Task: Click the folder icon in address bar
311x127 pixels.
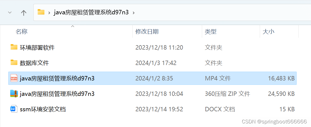Action: click(41, 12)
